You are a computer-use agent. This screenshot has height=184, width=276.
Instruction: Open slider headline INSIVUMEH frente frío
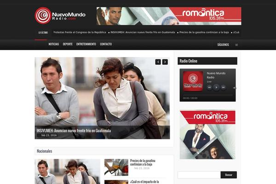[74, 131]
